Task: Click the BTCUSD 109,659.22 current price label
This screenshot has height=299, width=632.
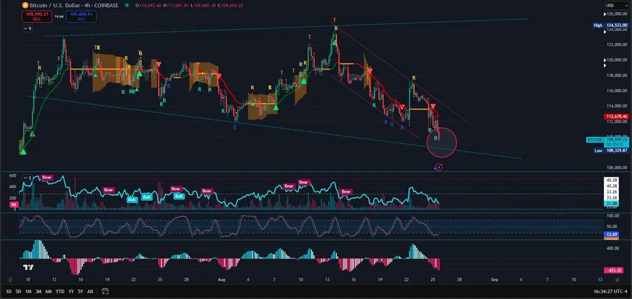Action: click(607, 142)
